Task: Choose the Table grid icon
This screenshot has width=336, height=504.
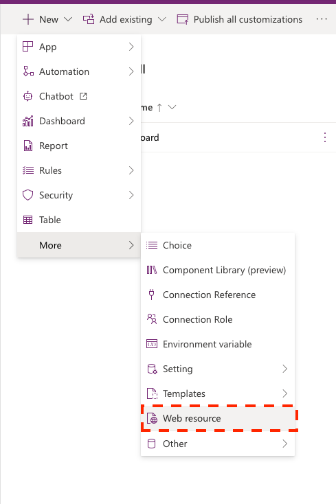Action: pos(27,220)
